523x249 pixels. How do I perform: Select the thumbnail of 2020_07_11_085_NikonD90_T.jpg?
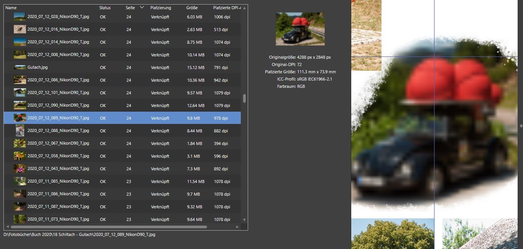click(x=20, y=181)
